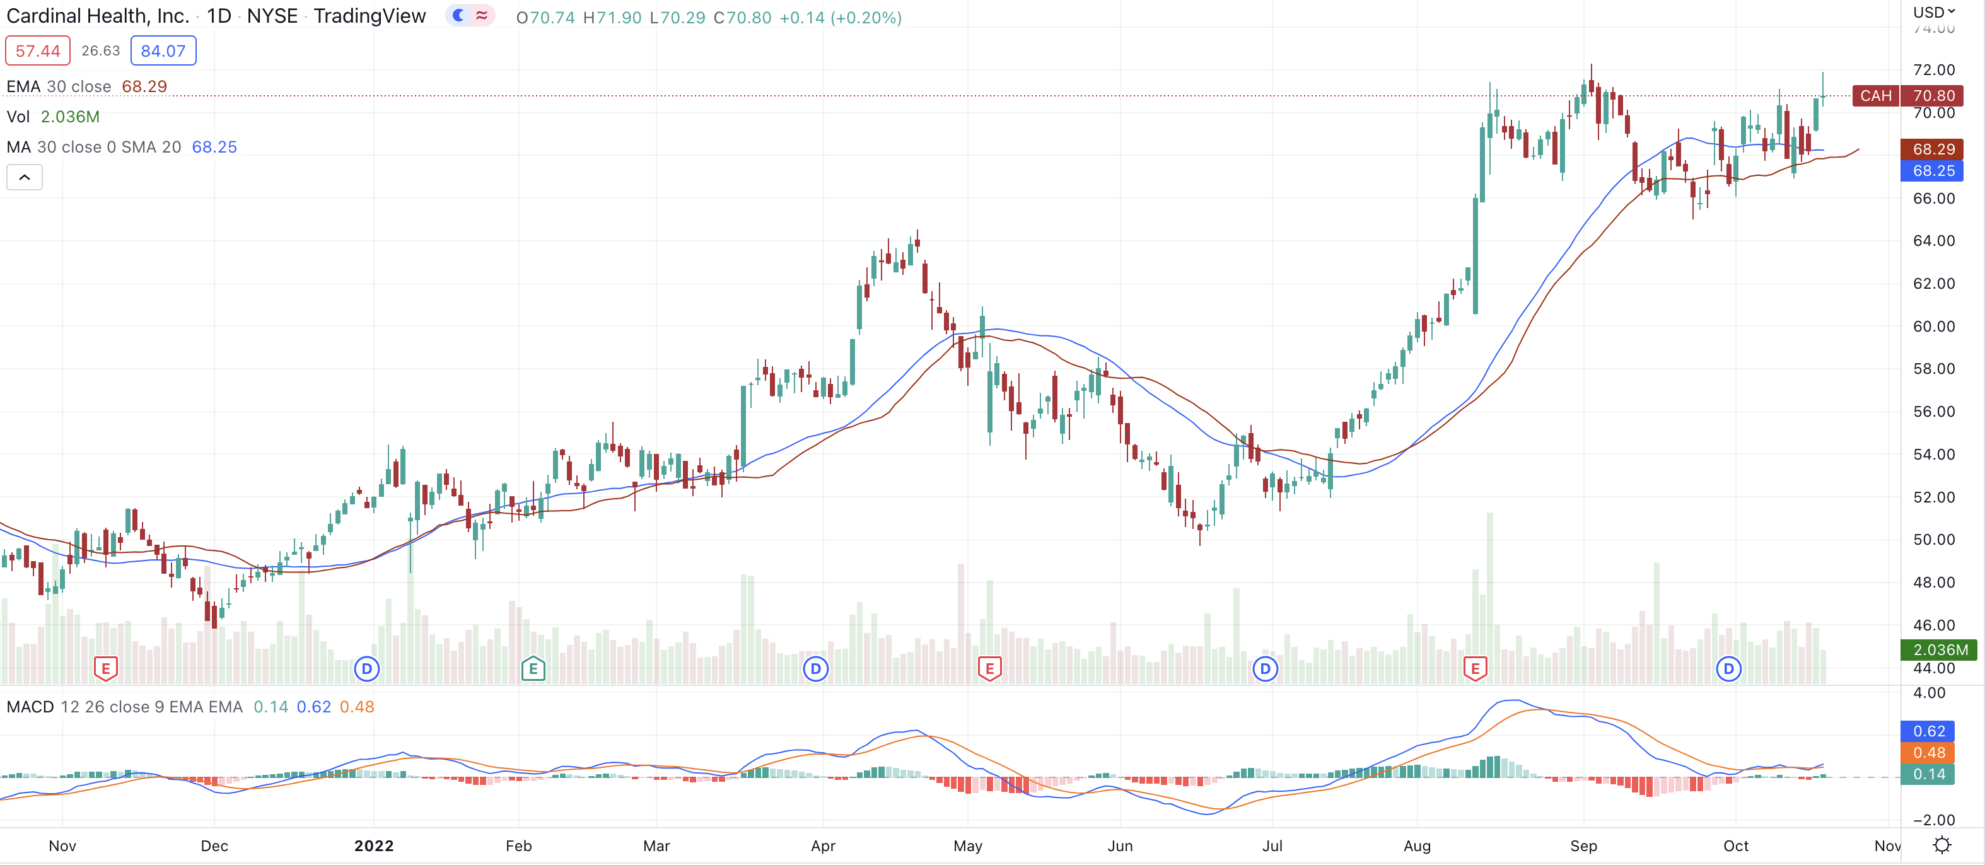The height and width of the screenshot is (865, 1985).
Task: Collapse the indicator legend with the chevron
Action: 25,177
